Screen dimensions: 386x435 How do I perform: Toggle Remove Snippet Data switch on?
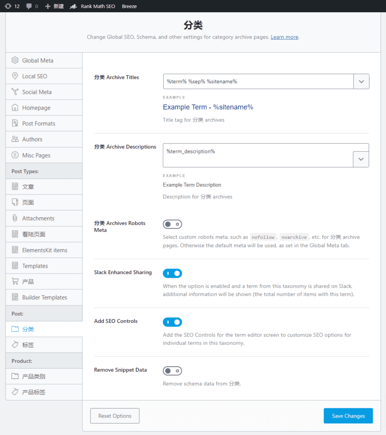pos(173,371)
